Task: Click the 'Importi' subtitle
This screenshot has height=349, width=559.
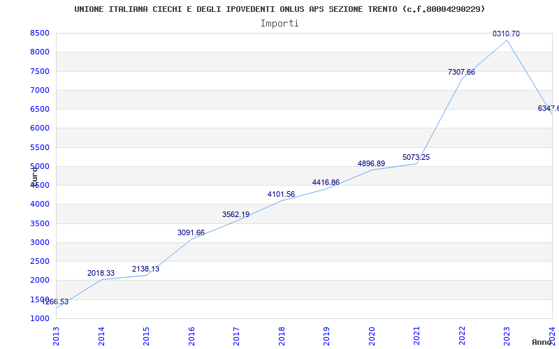Action: click(279, 24)
